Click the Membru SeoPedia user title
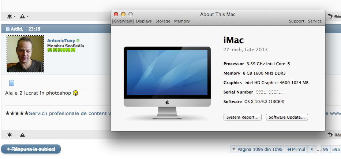 point(65,46)
